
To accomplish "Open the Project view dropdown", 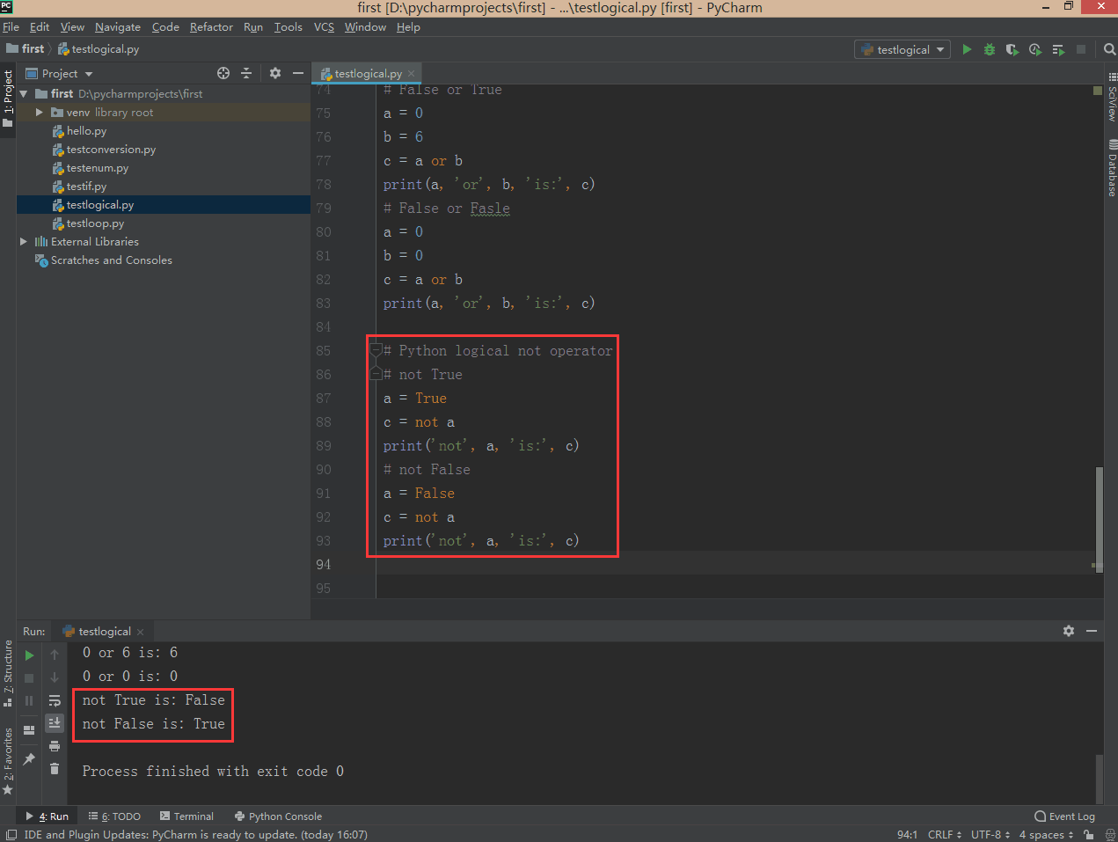I will click(59, 74).
